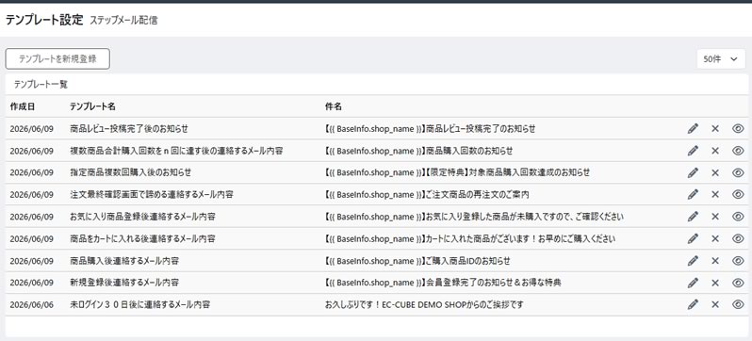This screenshot has height=341, width=752.
Task: Edit the 注文最終確認画面 template
Action: (x=693, y=194)
